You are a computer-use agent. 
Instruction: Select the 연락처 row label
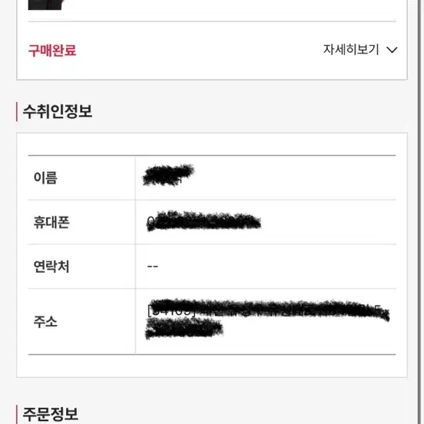[x=51, y=267]
